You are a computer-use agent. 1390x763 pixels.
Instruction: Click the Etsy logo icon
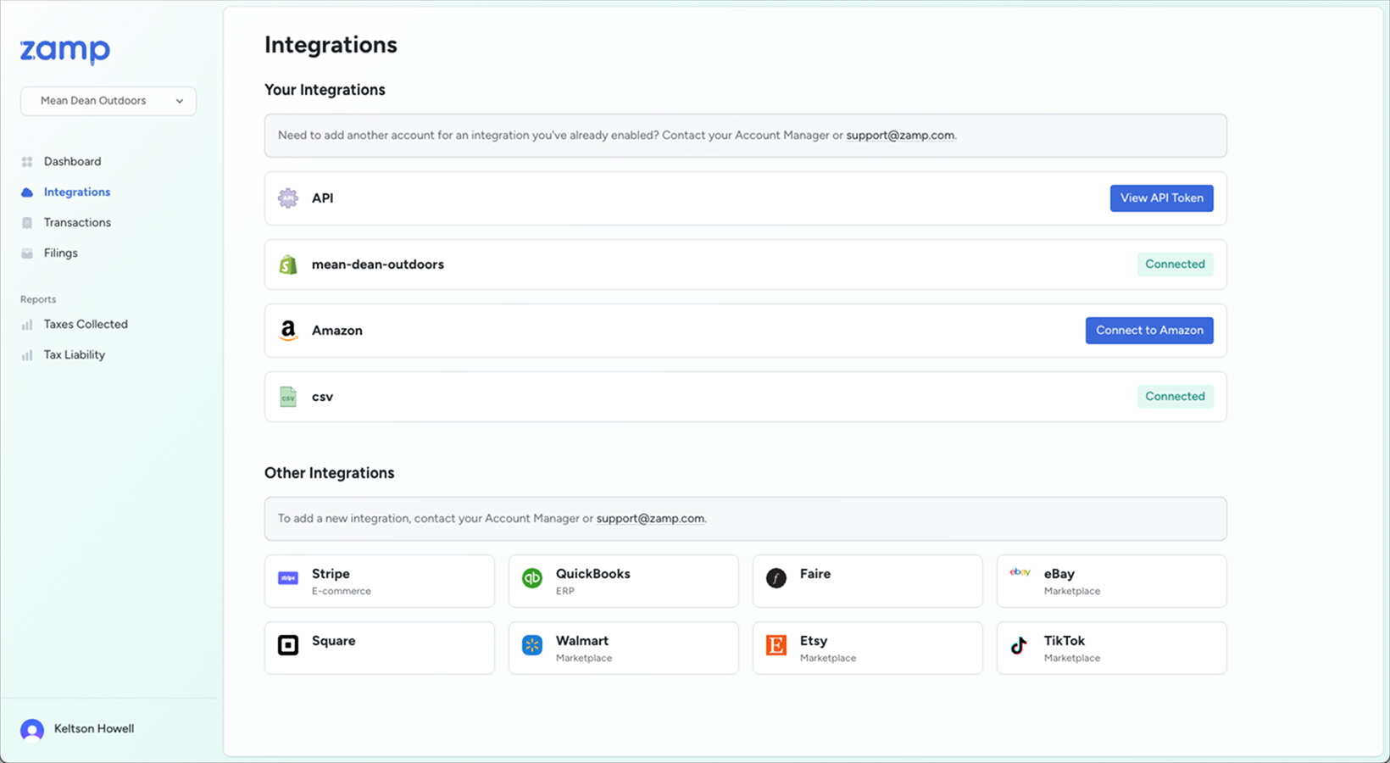pyautogui.click(x=776, y=645)
